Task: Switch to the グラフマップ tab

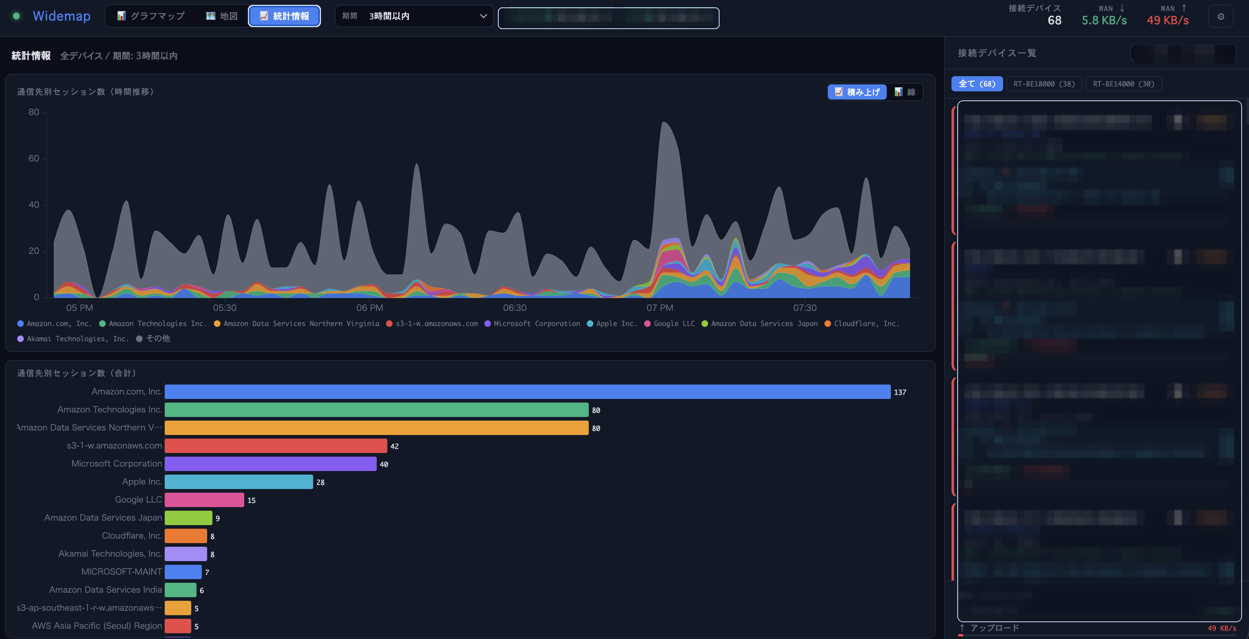Action: pyautogui.click(x=151, y=16)
